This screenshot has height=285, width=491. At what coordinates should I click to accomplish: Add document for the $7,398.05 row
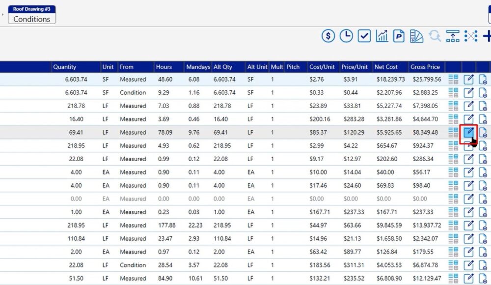point(483,106)
